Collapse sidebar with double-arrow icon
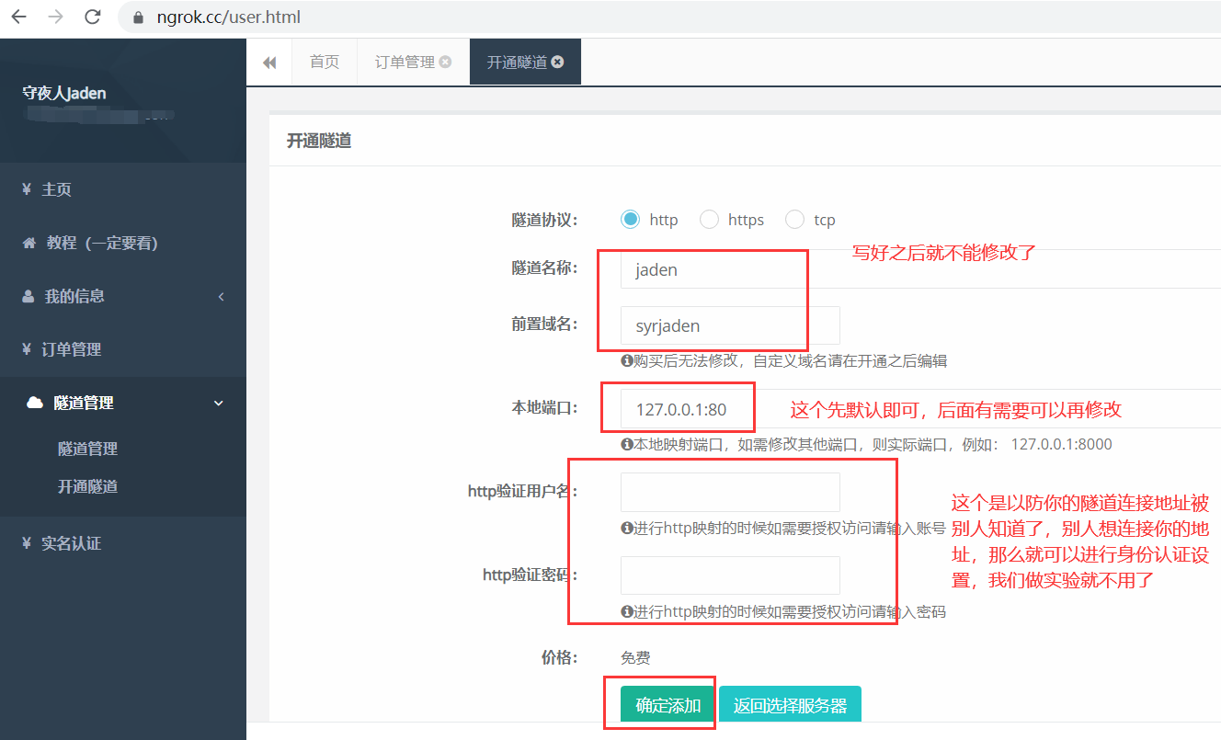Image resolution: width=1221 pixels, height=740 pixels. (x=269, y=63)
